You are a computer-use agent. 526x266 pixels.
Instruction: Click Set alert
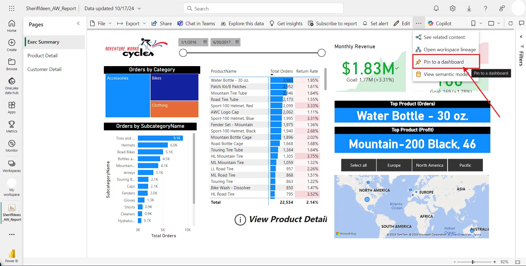point(375,23)
